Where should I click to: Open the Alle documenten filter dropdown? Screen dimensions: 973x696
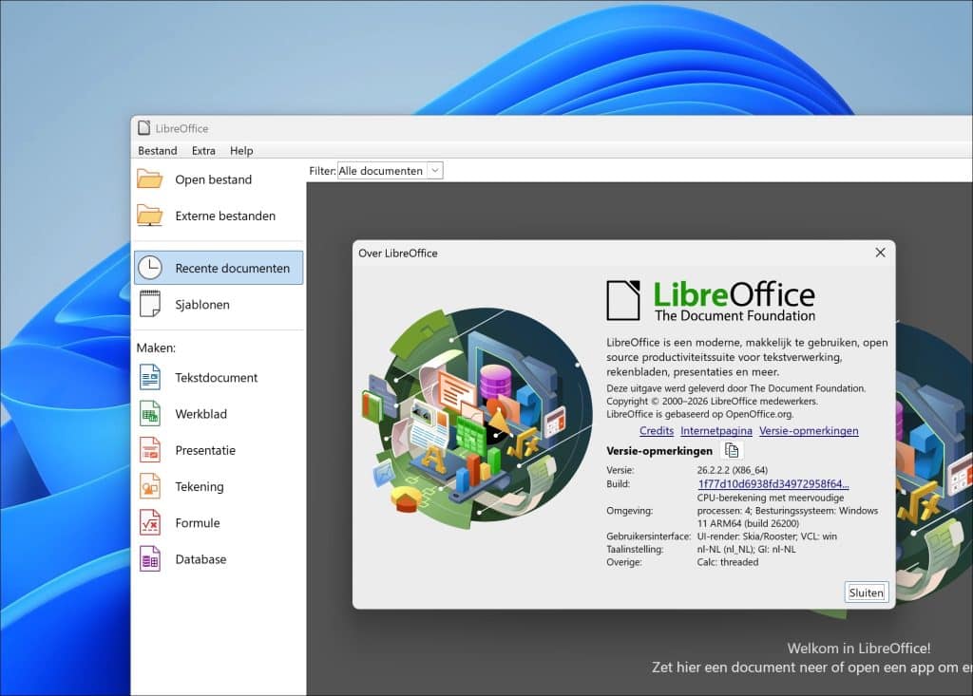pos(434,170)
